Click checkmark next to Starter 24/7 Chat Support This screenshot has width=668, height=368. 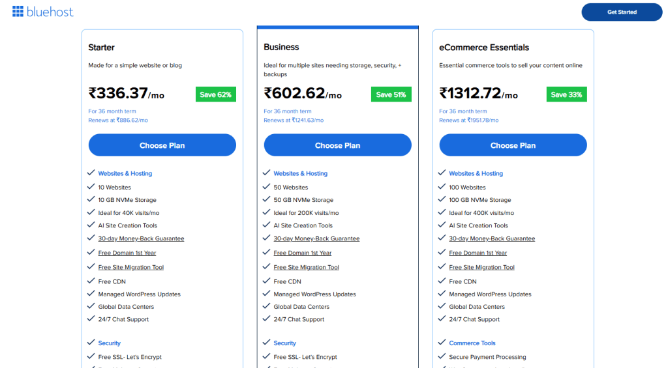(x=91, y=319)
